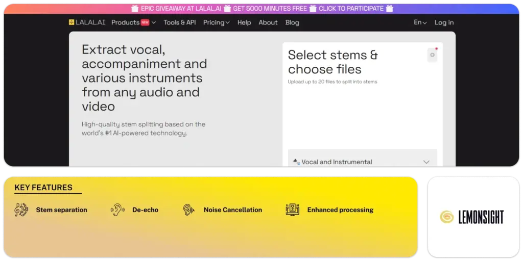Click the NEW badge beside Products
Viewport: 523px width, 261px height.
pyautogui.click(x=145, y=22)
